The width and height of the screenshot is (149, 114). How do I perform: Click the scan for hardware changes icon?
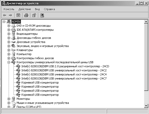42,15
